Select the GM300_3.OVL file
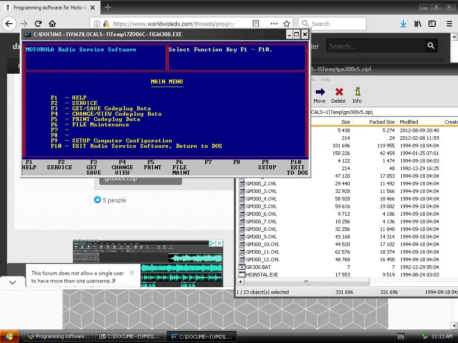 [258, 191]
